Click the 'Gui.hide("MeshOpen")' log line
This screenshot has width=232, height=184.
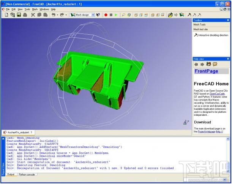coord(29,159)
